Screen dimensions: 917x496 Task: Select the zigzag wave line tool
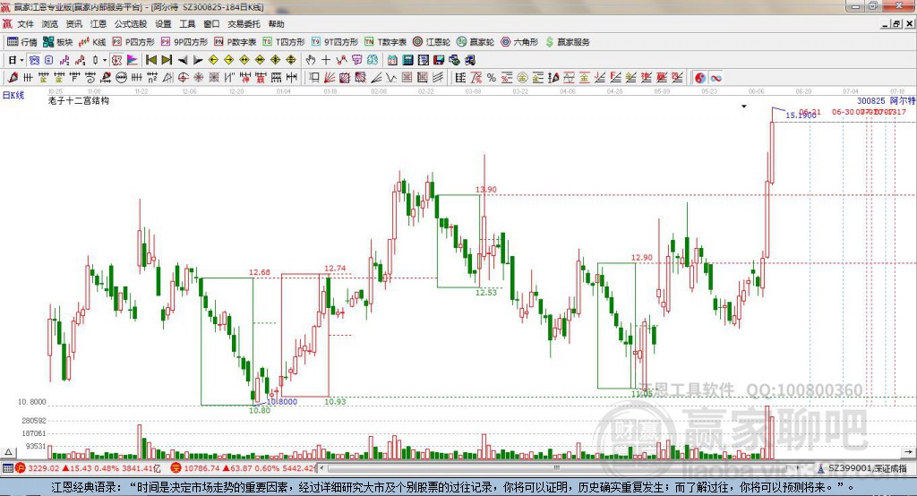(391, 78)
